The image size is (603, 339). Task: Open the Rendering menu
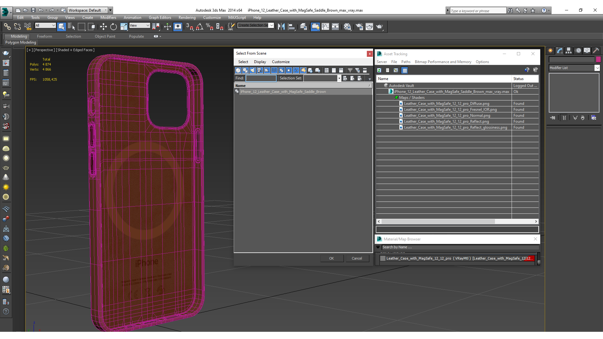point(187,18)
